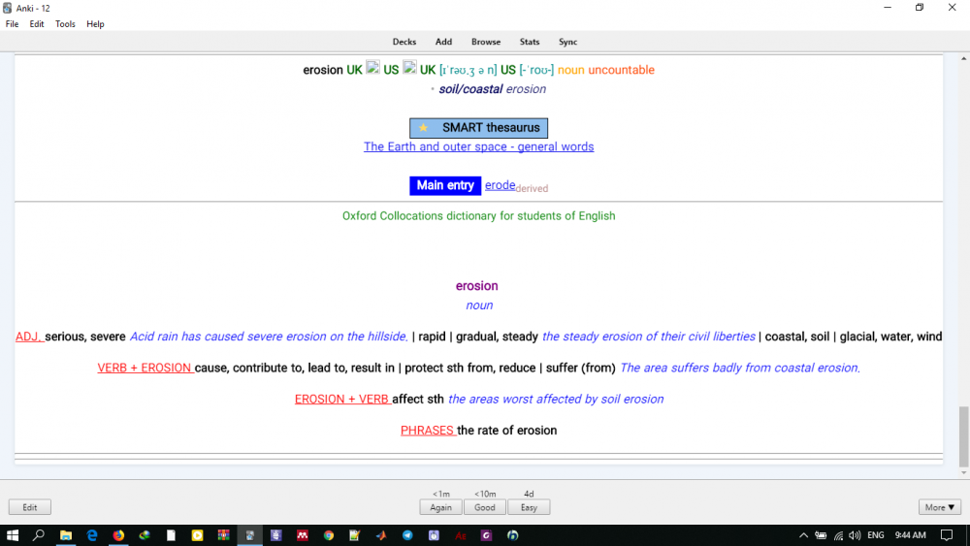The image size is (970, 546).
Task: Click the Edit card button
Action: (30, 507)
